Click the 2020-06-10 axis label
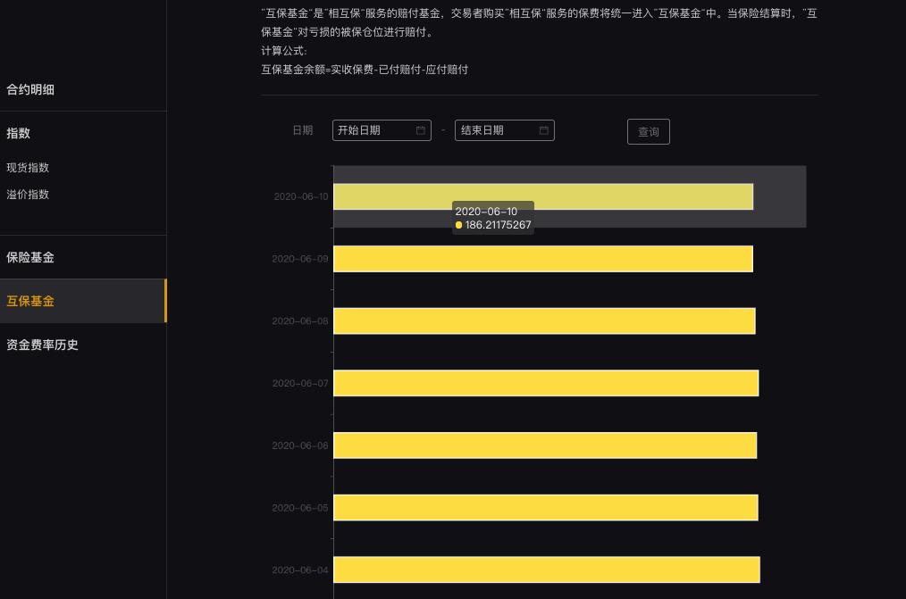906x599 pixels. tap(300, 196)
